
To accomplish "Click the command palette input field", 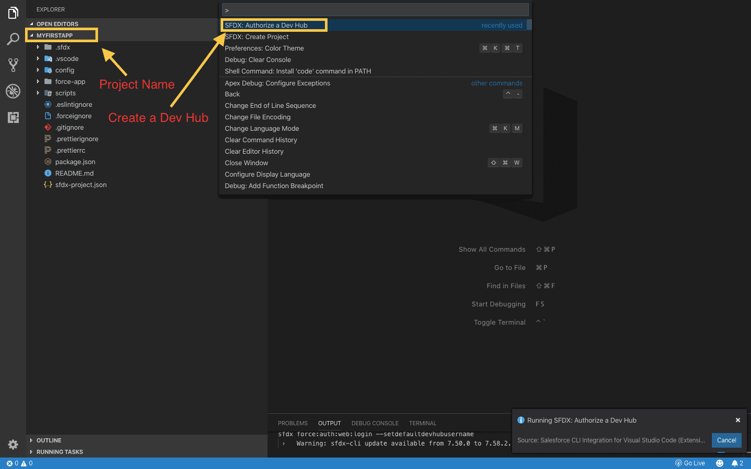I will (375, 10).
